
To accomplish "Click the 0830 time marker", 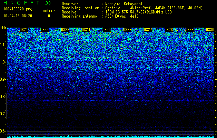I will [210, 30].
